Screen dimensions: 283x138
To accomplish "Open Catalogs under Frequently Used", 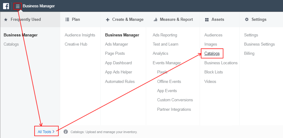I will 11,44.
